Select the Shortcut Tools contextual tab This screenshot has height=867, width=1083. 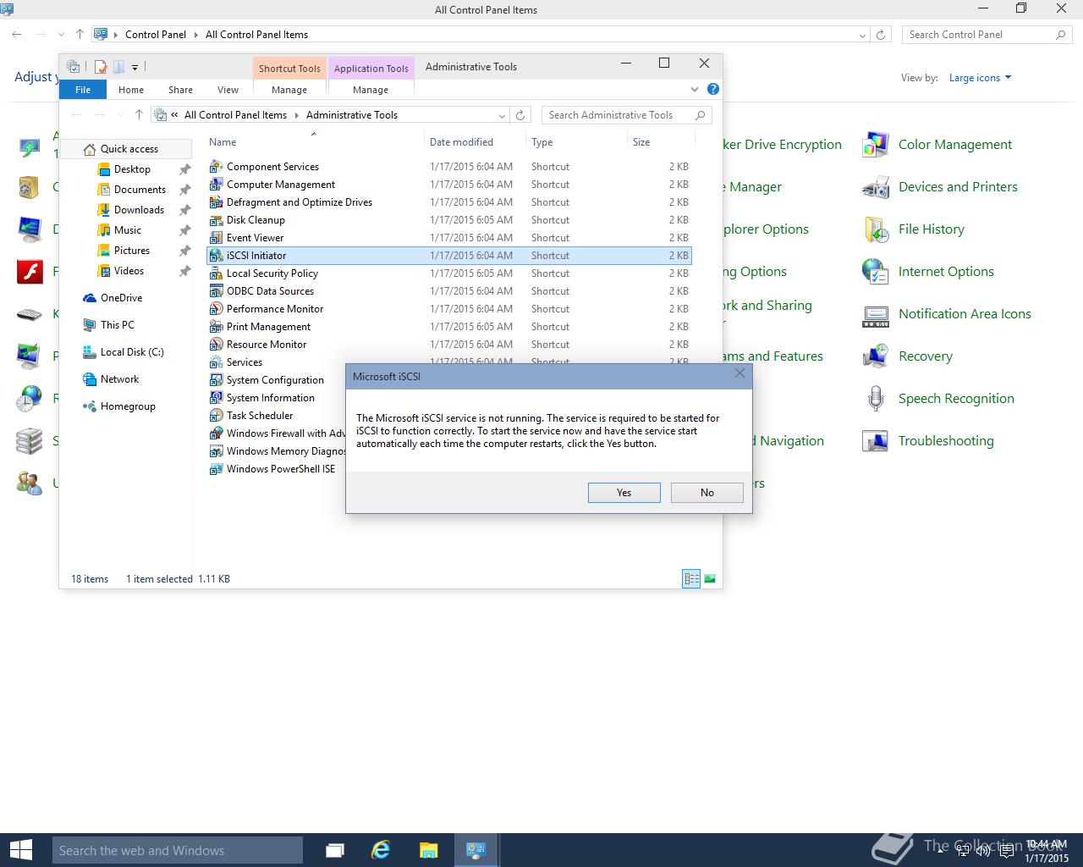(x=289, y=69)
